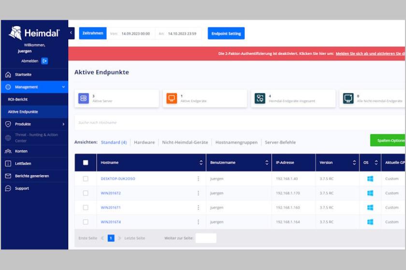The width and height of the screenshot is (406, 270).
Task: Click the orange Aktive Endgeräte icon
Action: point(172,98)
